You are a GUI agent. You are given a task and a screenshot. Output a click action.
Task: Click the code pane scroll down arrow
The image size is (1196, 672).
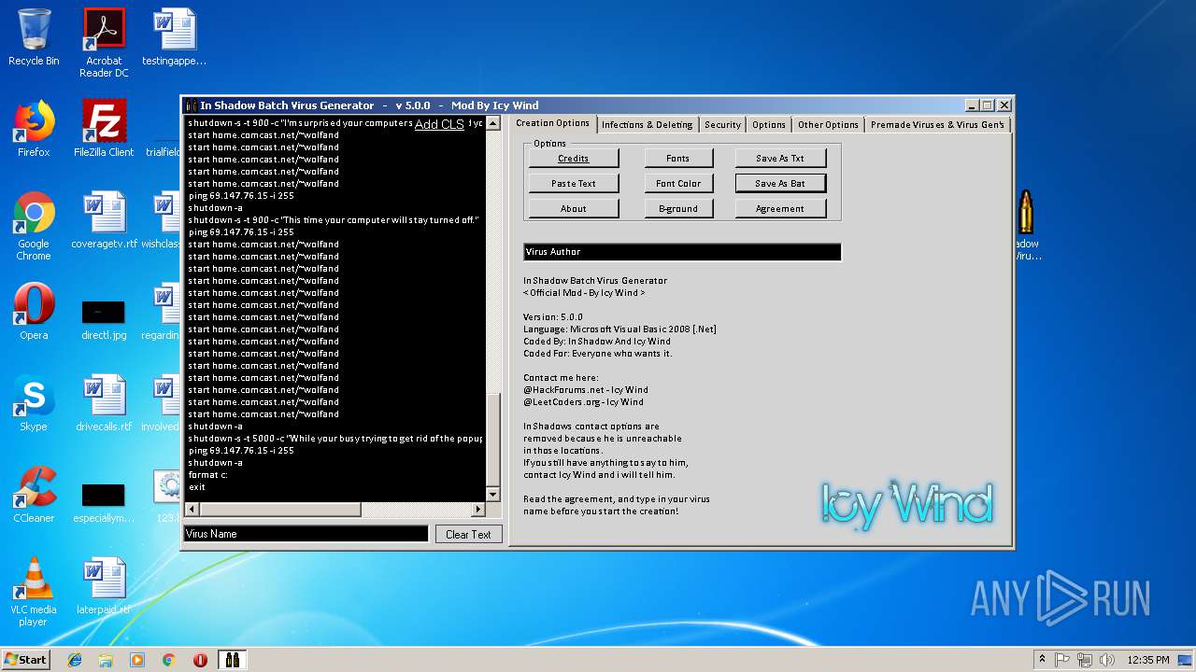[x=493, y=495]
